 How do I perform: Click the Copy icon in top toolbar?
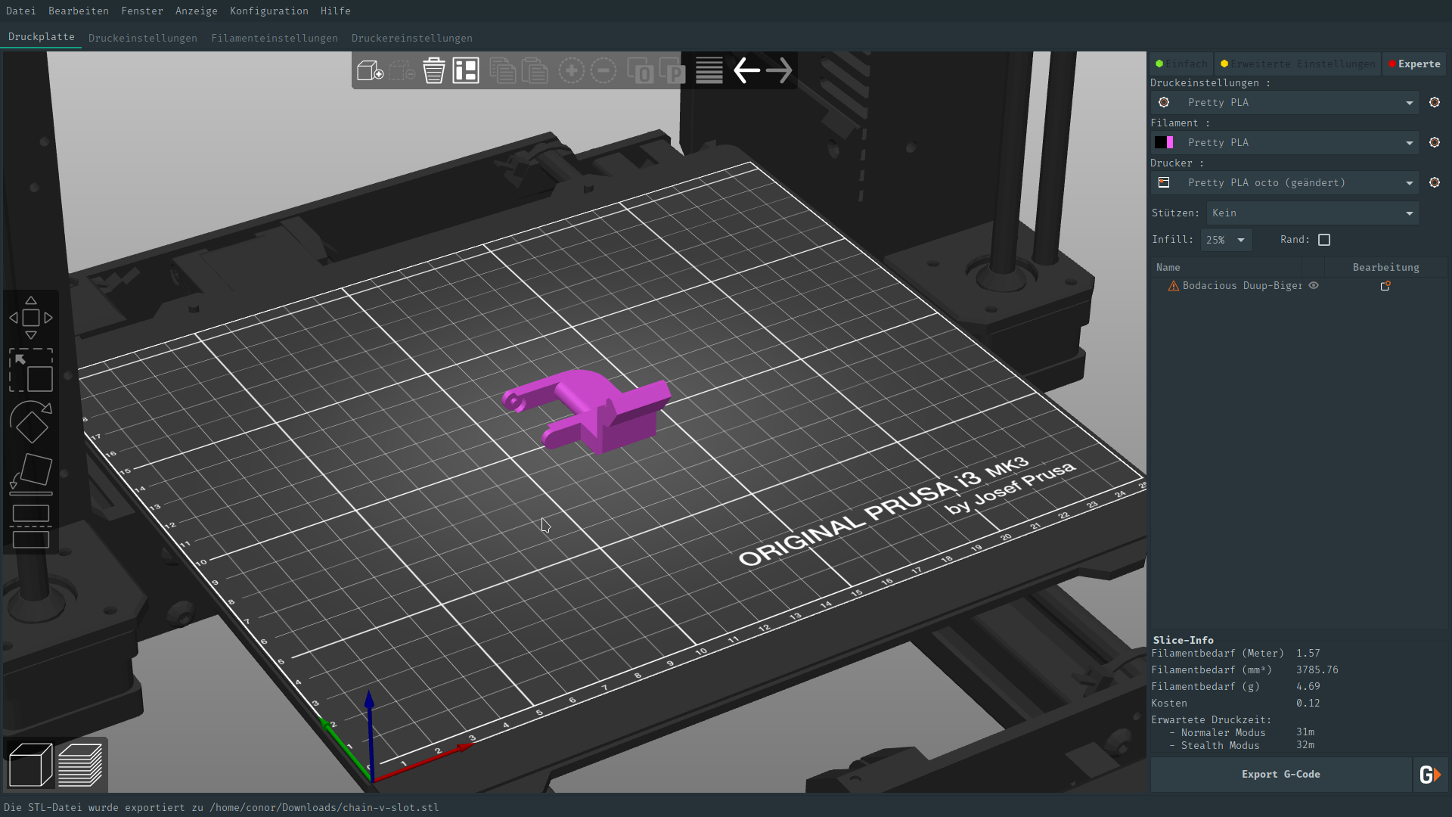pos(502,71)
